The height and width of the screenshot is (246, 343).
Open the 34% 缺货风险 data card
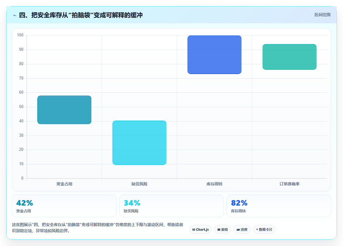(x=171, y=206)
